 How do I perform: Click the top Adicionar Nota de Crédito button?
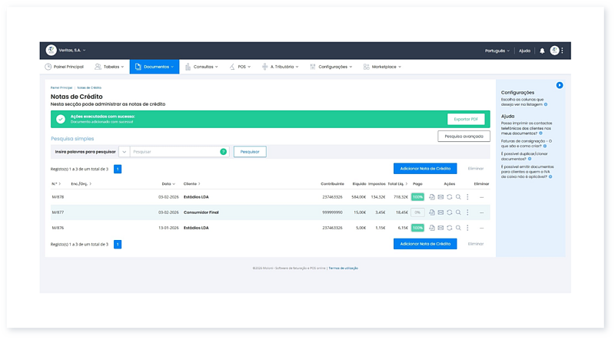click(x=424, y=168)
